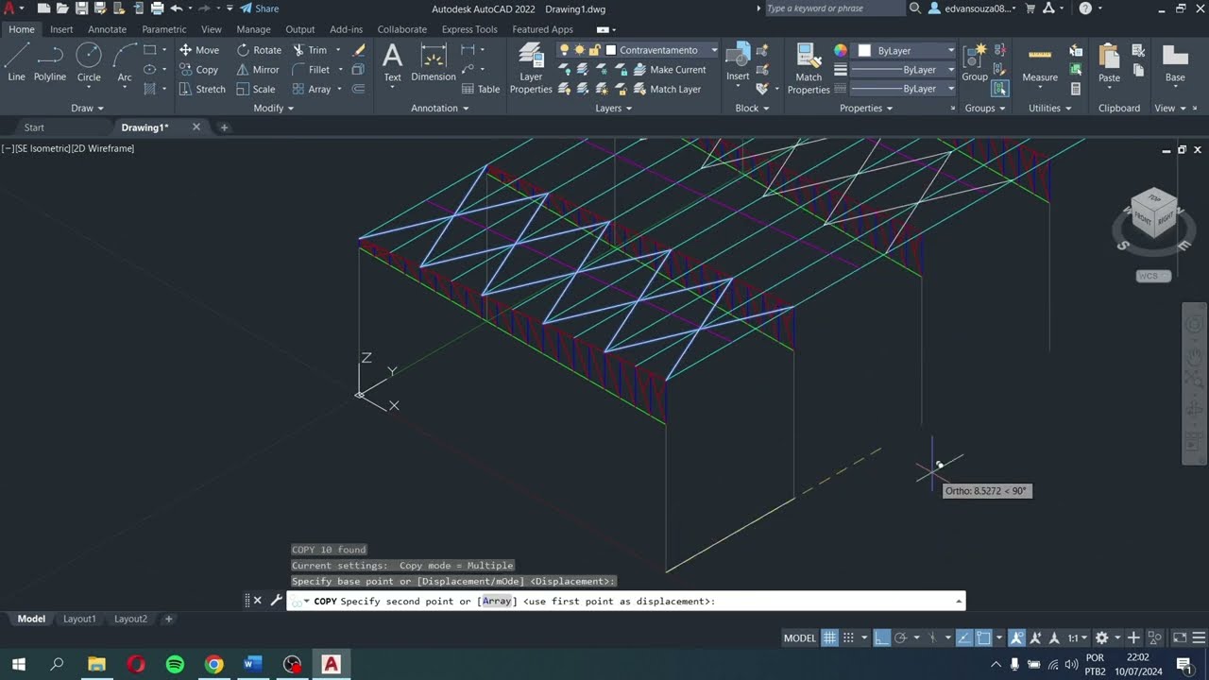Toggle polar tracking in status bar
1209x680 pixels.
[x=900, y=637]
